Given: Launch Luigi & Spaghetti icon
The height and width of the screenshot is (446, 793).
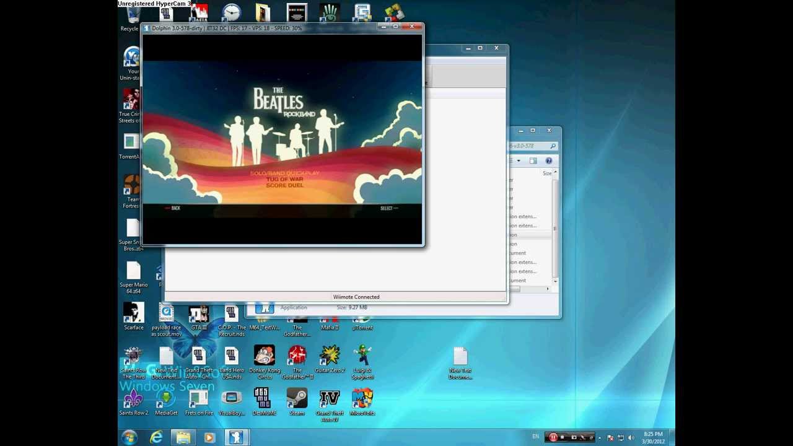Looking at the screenshot, I should (x=362, y=363).
